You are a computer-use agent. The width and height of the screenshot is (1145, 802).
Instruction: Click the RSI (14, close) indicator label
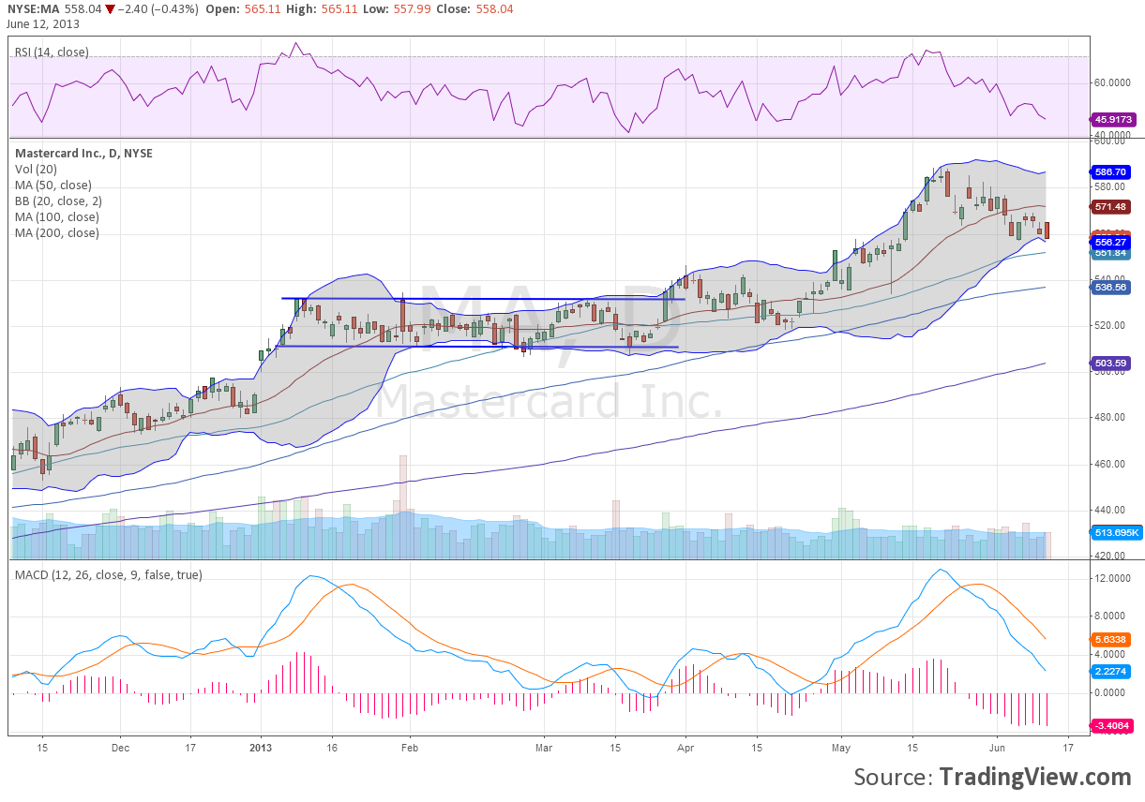pyautogui.click(x=52, y=52)
